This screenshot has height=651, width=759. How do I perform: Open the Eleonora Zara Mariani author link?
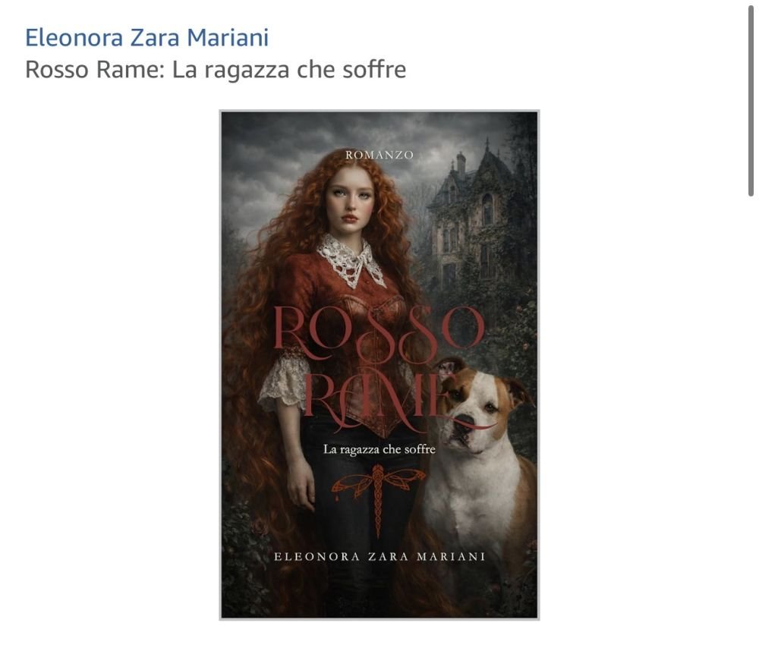[x=146, y=38]
